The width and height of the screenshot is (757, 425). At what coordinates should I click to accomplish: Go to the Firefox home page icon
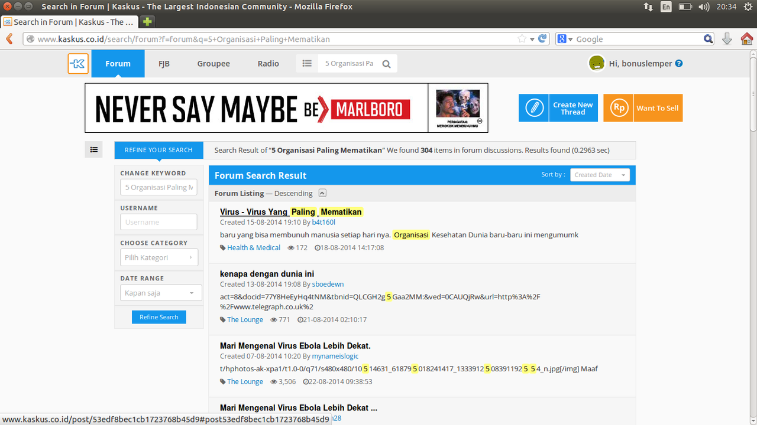click(x=747, y=39)
